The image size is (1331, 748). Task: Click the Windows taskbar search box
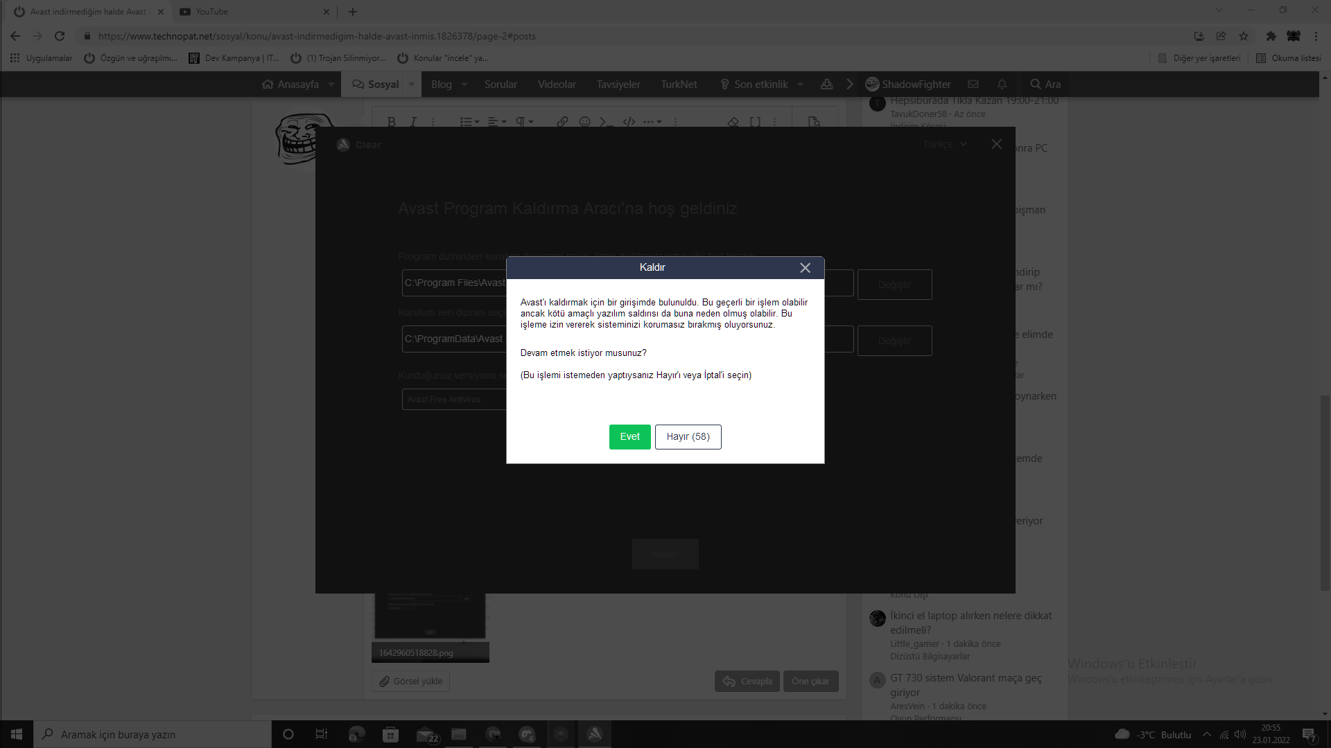click(x=153, y=734)
